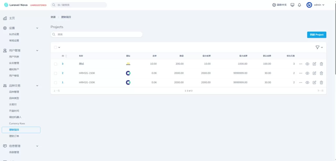Screen dimensions: 336x161
Task: Open the three-dot actions menu for row ID 1
Action: click(301, 82)
